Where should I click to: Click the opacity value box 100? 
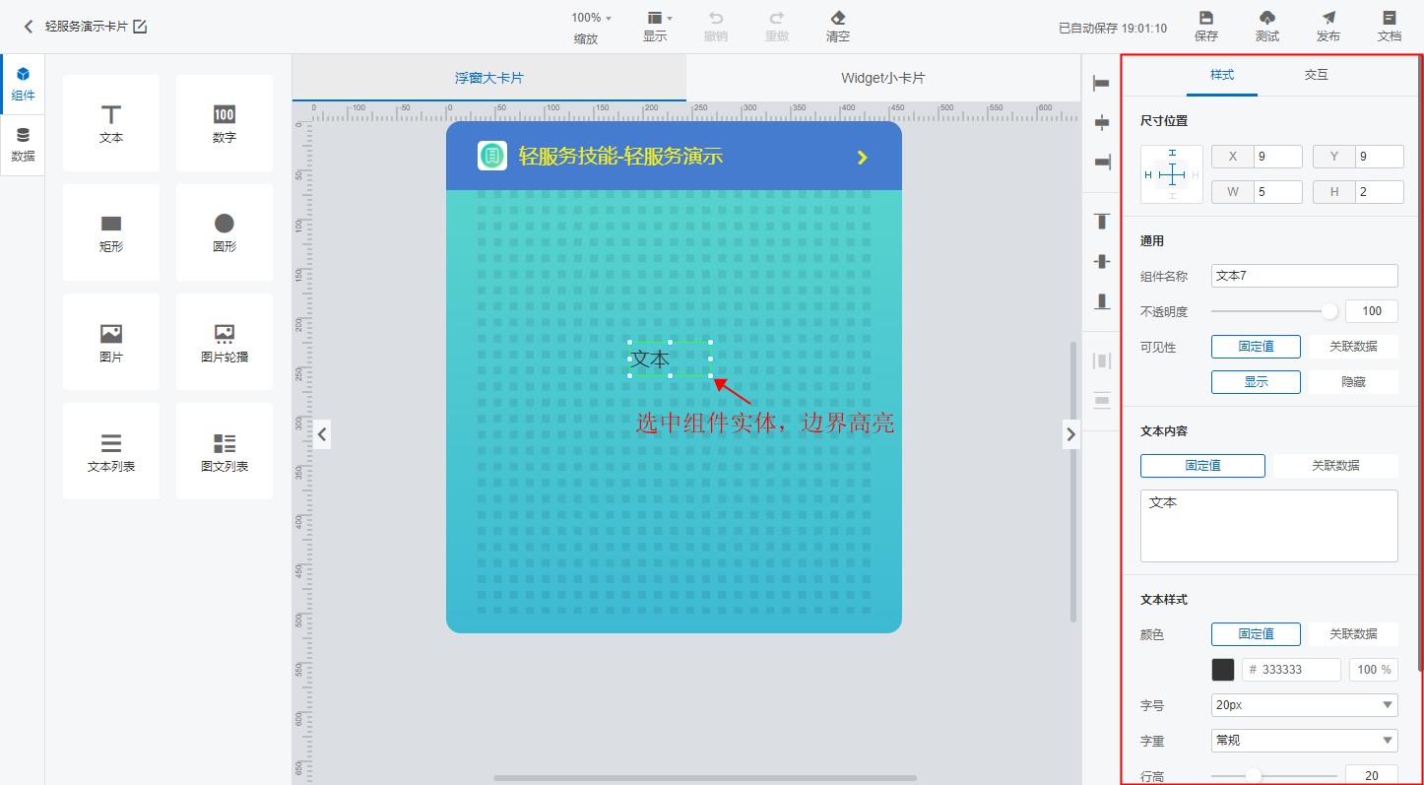[1372, 311]
